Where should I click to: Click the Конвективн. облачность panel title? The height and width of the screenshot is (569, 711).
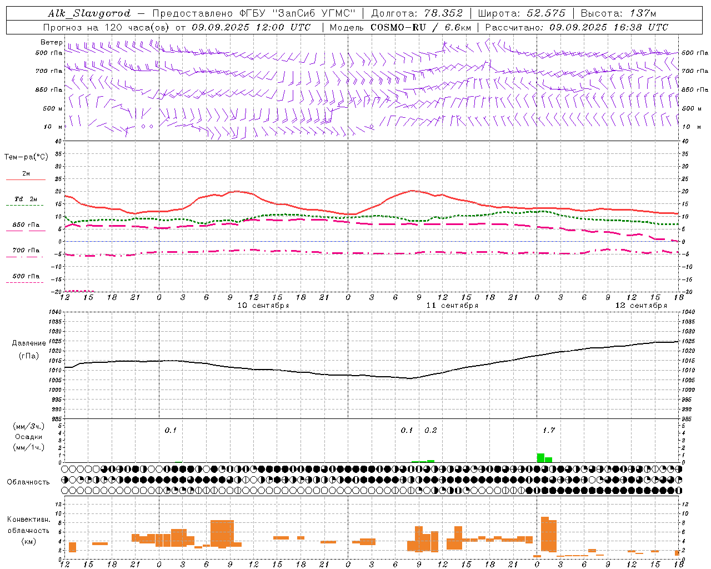(x=28, y=525)
